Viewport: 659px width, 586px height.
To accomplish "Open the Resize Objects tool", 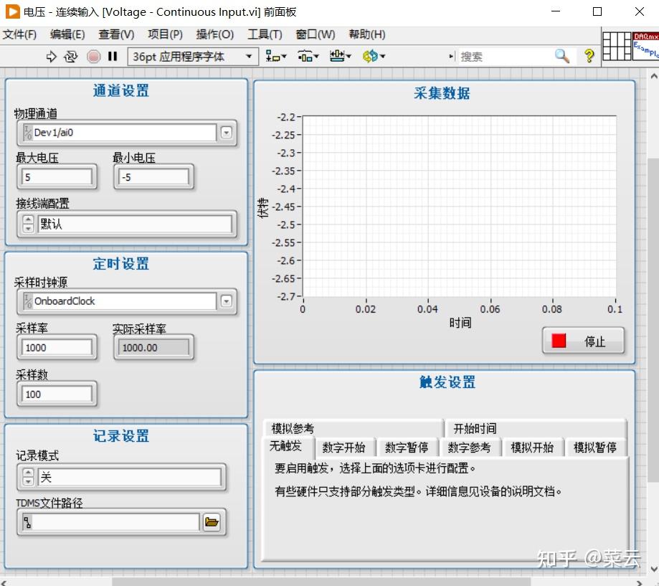I will click(x=340, y=56).
